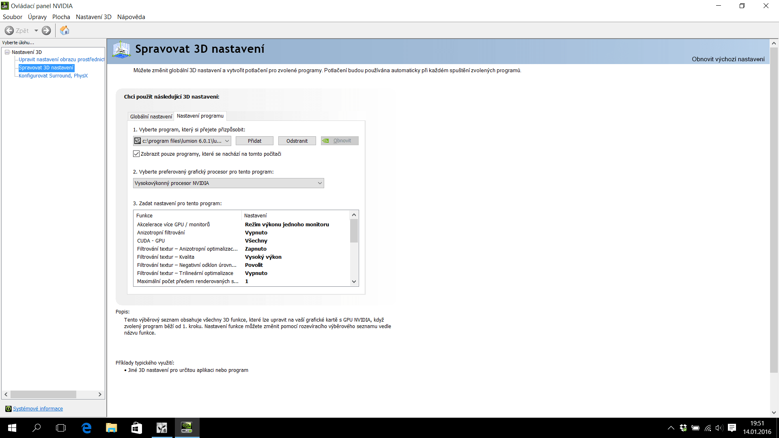Select the 'CUDA - GPU' setting row
The image size is (779, 438).
[241, 241]
